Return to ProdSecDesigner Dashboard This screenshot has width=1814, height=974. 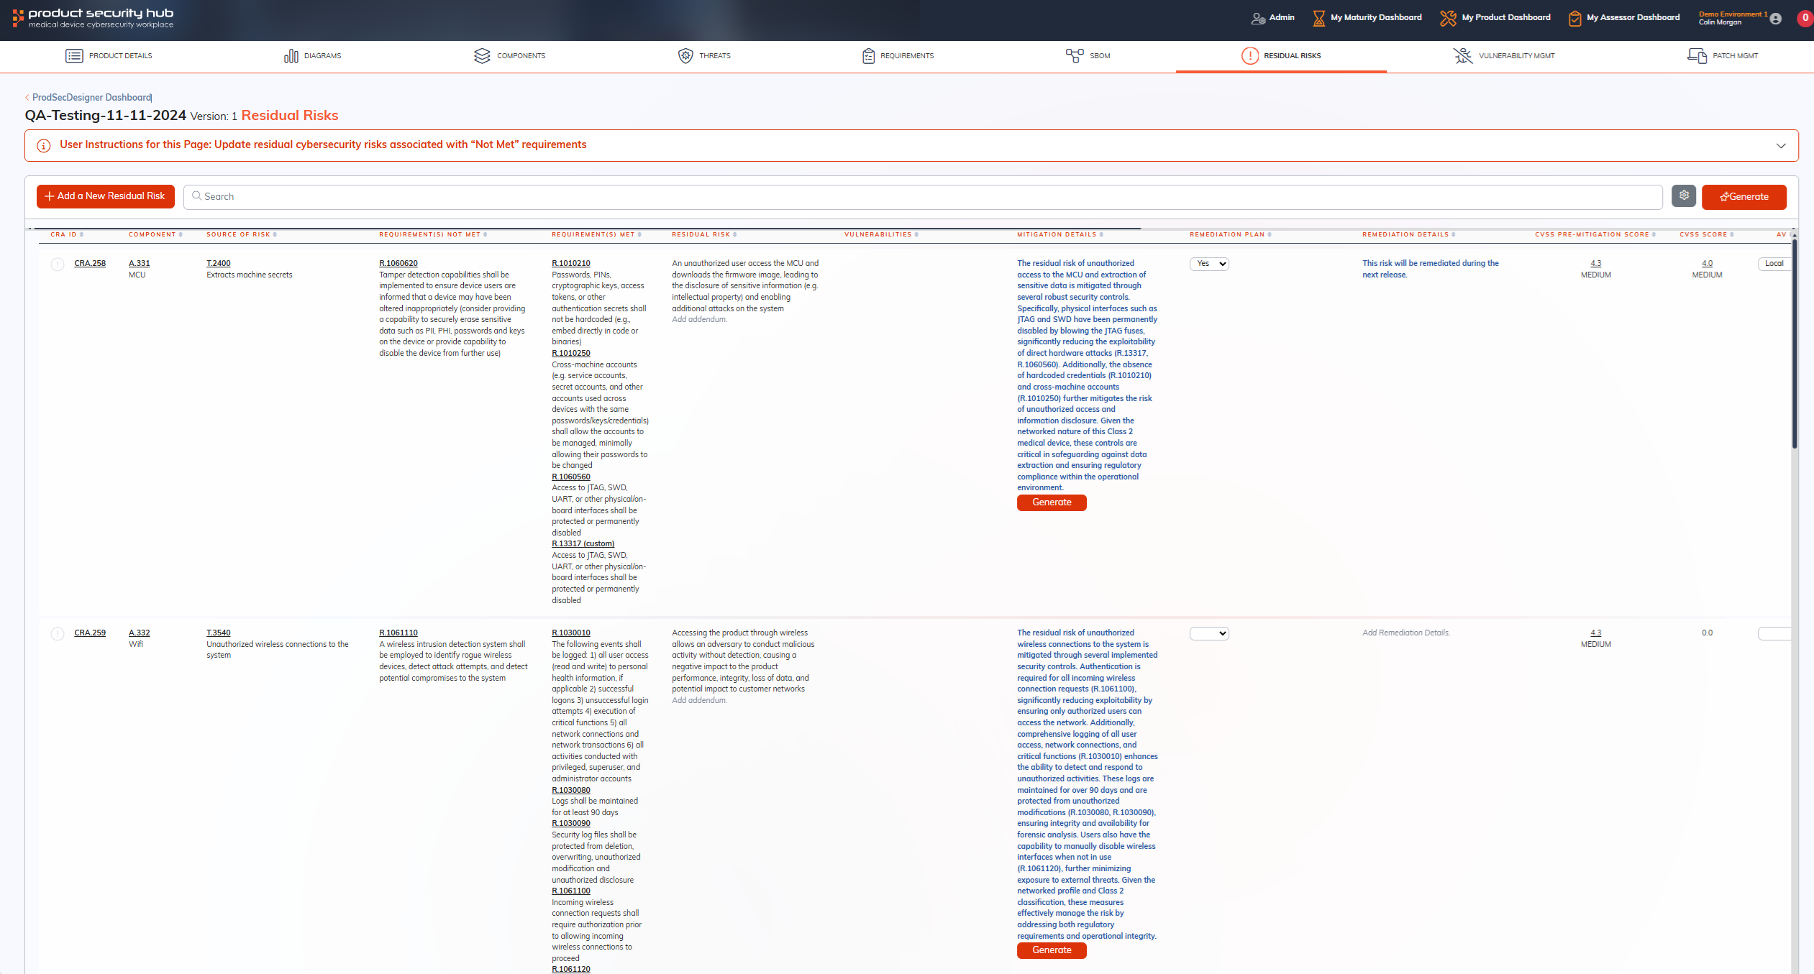89,97
